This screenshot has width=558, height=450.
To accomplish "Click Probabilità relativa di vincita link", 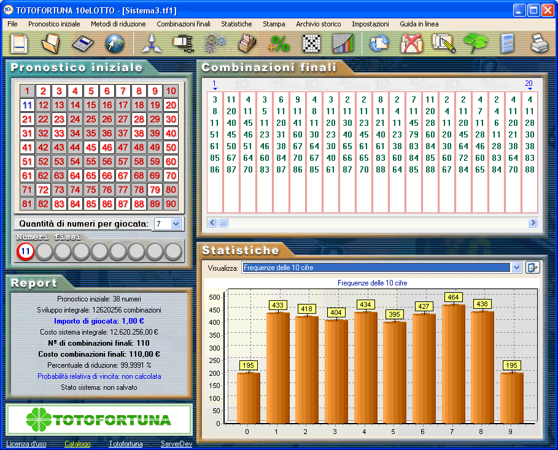I will (99, 376).
